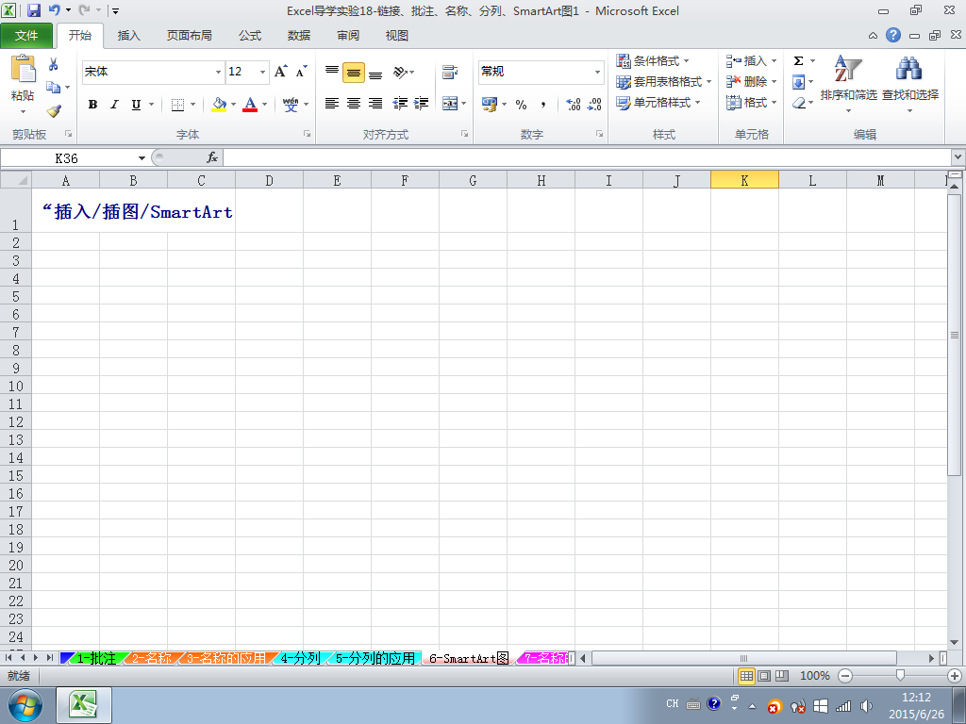The image size is (966, 724).
Task: Zoom in with the plus button
Action: [955, 676]
